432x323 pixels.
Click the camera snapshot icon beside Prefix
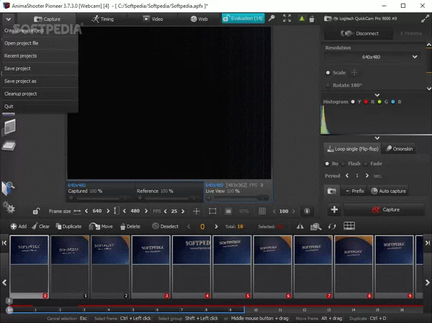pyautogui.click(x=333, y=191)
